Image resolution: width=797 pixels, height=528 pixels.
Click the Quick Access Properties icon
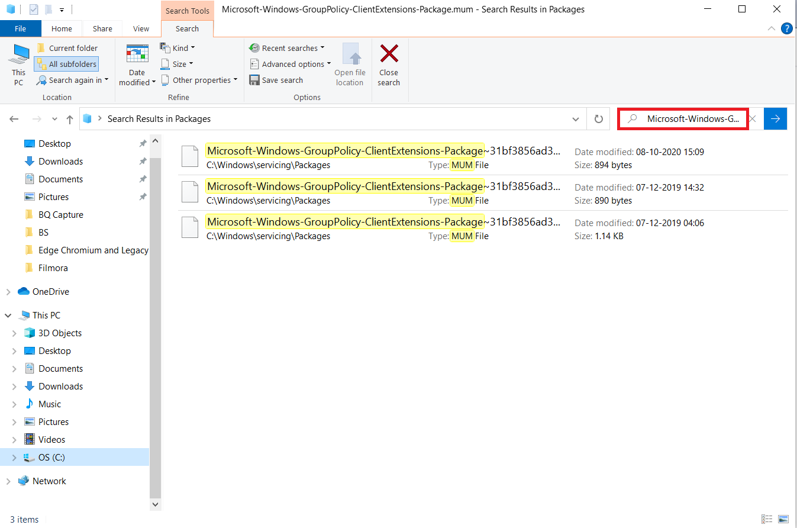click(34, 9)
